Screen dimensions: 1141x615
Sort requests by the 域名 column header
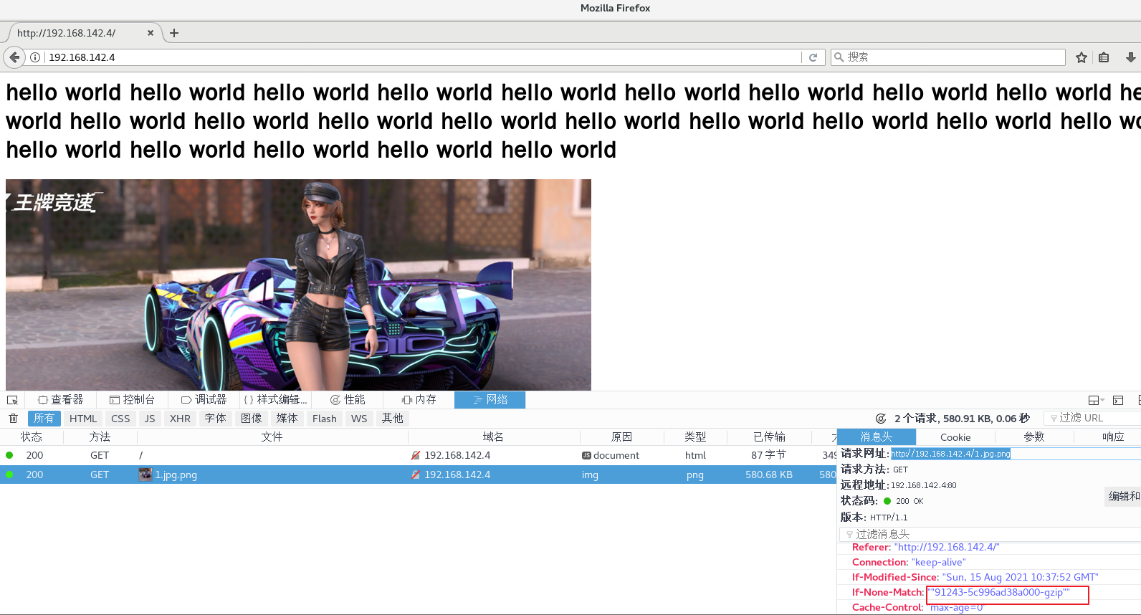coord(493,437)
